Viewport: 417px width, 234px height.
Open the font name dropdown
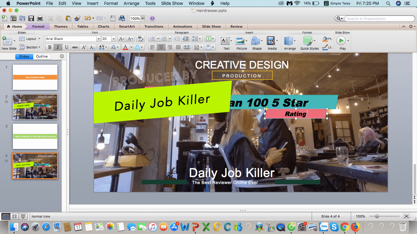pos(99,39)
